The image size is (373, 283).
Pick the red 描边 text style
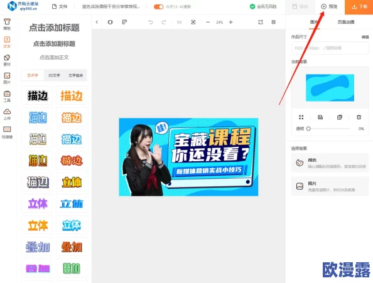coord(72,161)
